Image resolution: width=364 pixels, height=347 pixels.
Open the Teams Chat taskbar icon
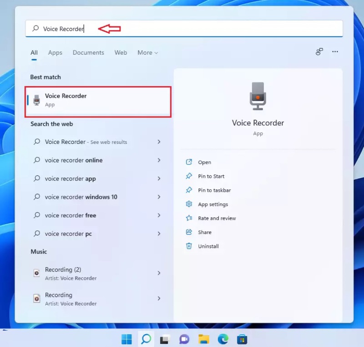click(184, 339)
